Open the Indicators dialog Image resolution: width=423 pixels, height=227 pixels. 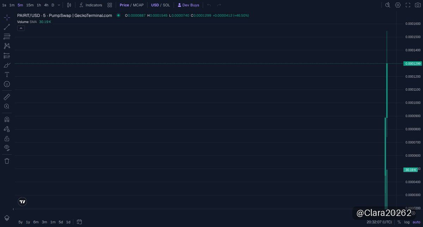[x=91, y=5]
